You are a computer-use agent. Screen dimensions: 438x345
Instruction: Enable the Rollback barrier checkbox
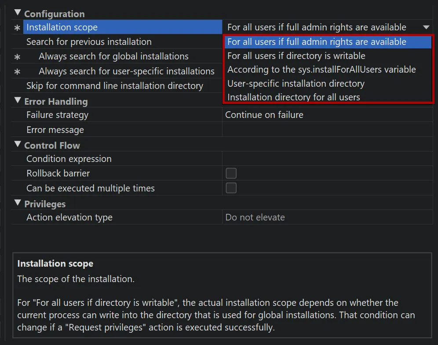(x=231, y=173)
